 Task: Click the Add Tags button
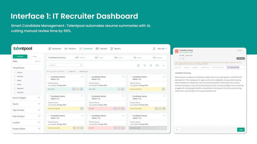tap(241, 59)
